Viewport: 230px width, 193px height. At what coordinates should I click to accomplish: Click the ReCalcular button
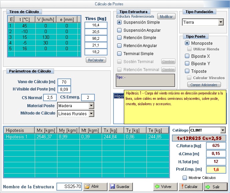[96, 60]
